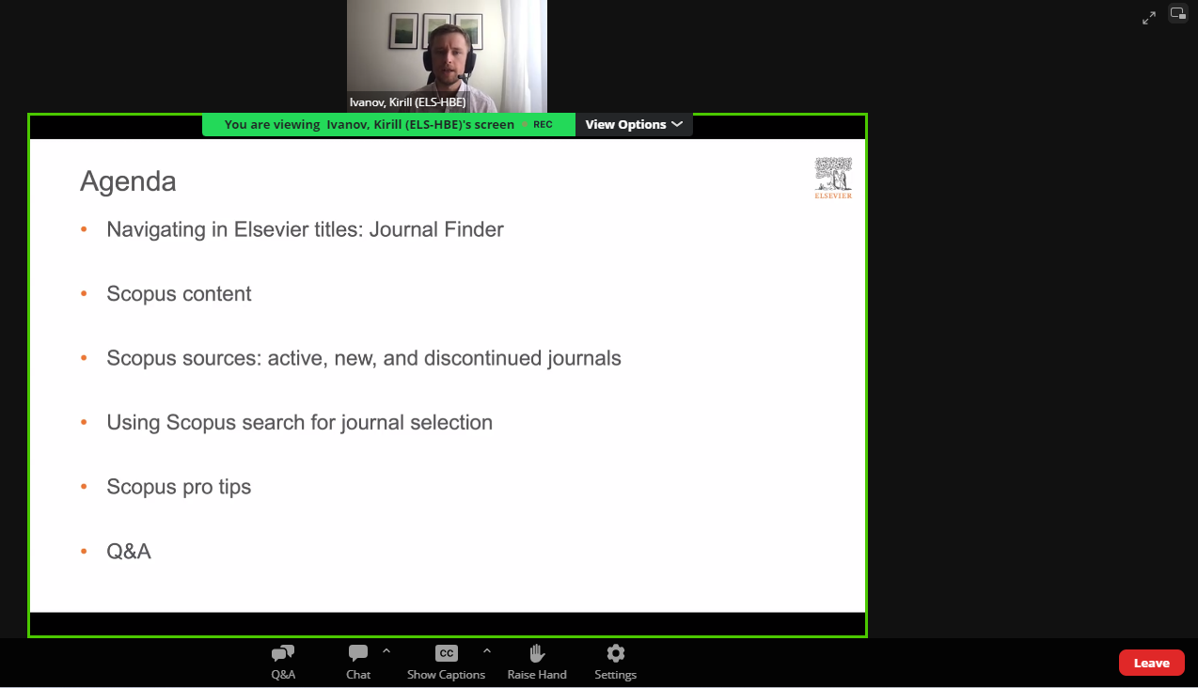1198x688 pixels.
Task: Click the green screen-viewing notification banner
Action: [388, 124]
